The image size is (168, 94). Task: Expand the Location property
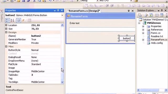(6, 25)
